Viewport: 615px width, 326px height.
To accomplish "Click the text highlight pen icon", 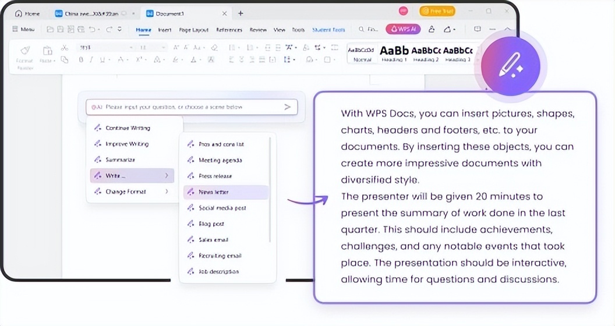I will [x=175, y=59].
